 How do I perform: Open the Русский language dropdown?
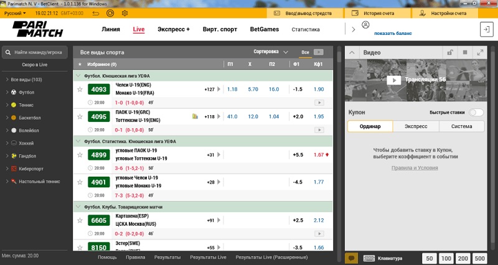(x=16, y=12)
